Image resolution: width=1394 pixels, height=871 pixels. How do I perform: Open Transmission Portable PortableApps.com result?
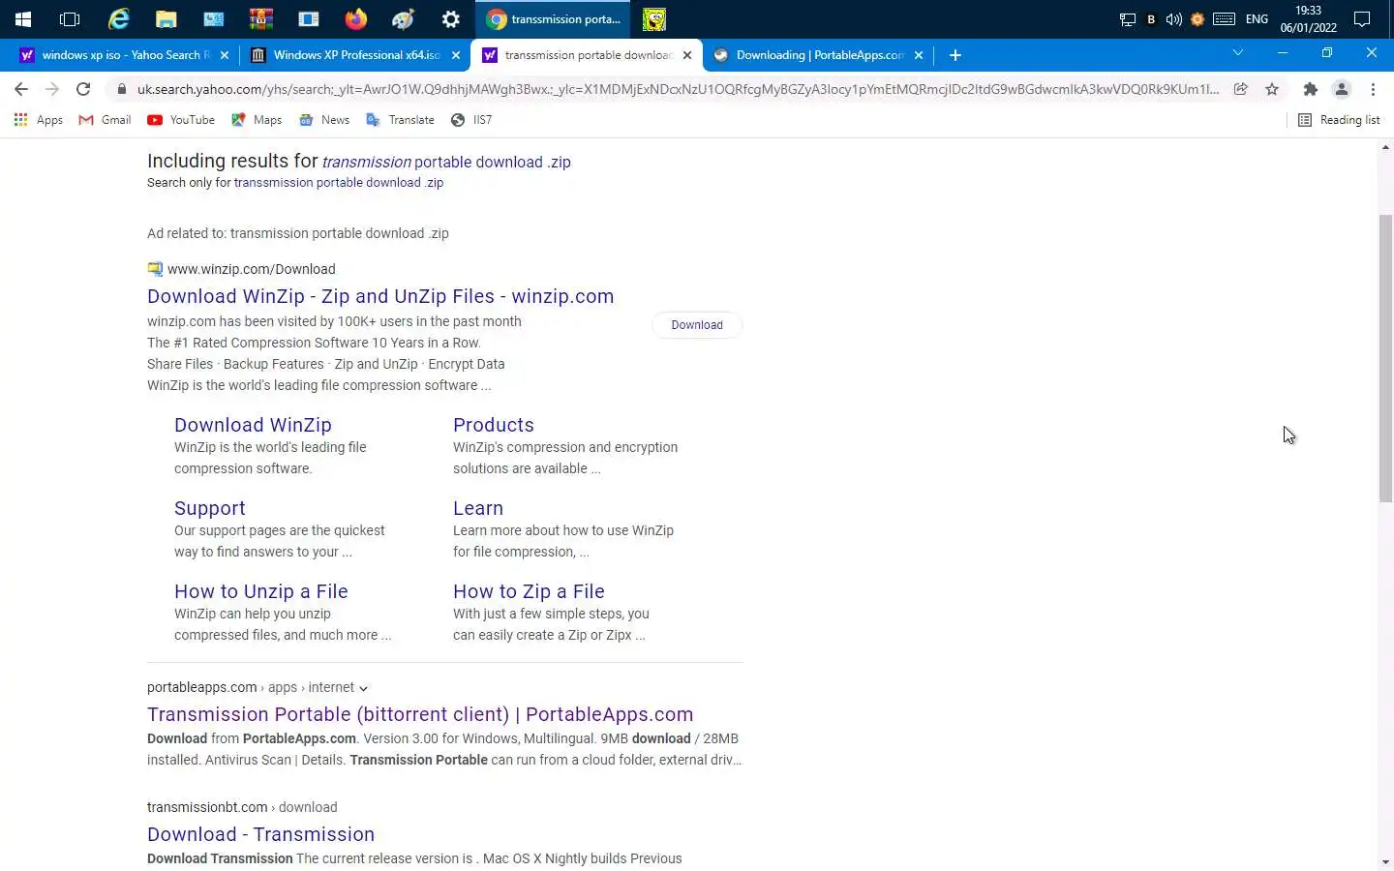420,714
